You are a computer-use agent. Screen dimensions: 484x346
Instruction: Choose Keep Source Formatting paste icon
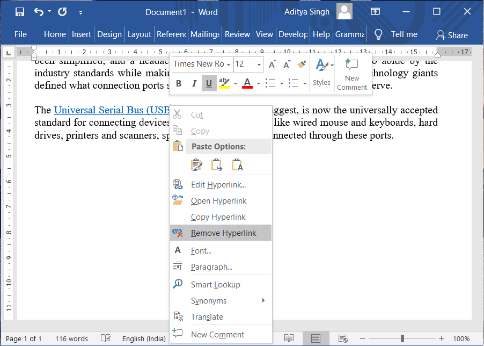click(x=196, y=165)
